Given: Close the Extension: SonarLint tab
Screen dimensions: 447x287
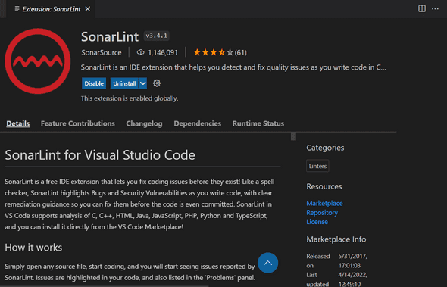Looking at the screenshot, I should (x=88, y=9).
